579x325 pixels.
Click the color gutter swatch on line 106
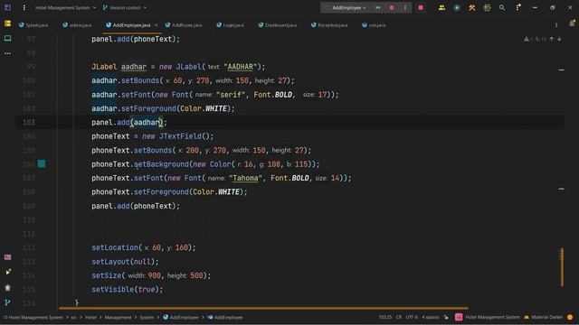tap(42, 164)
